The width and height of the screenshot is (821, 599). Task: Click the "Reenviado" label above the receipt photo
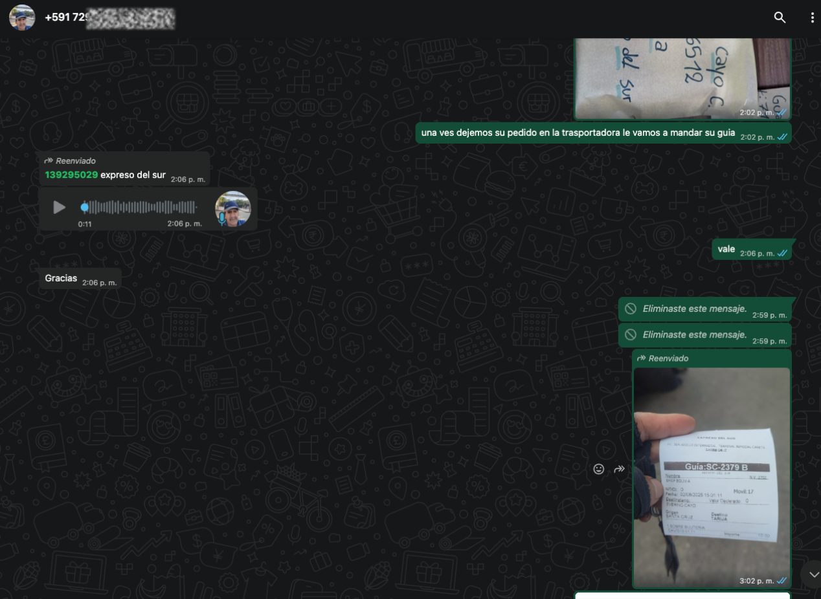pos(668,358)
